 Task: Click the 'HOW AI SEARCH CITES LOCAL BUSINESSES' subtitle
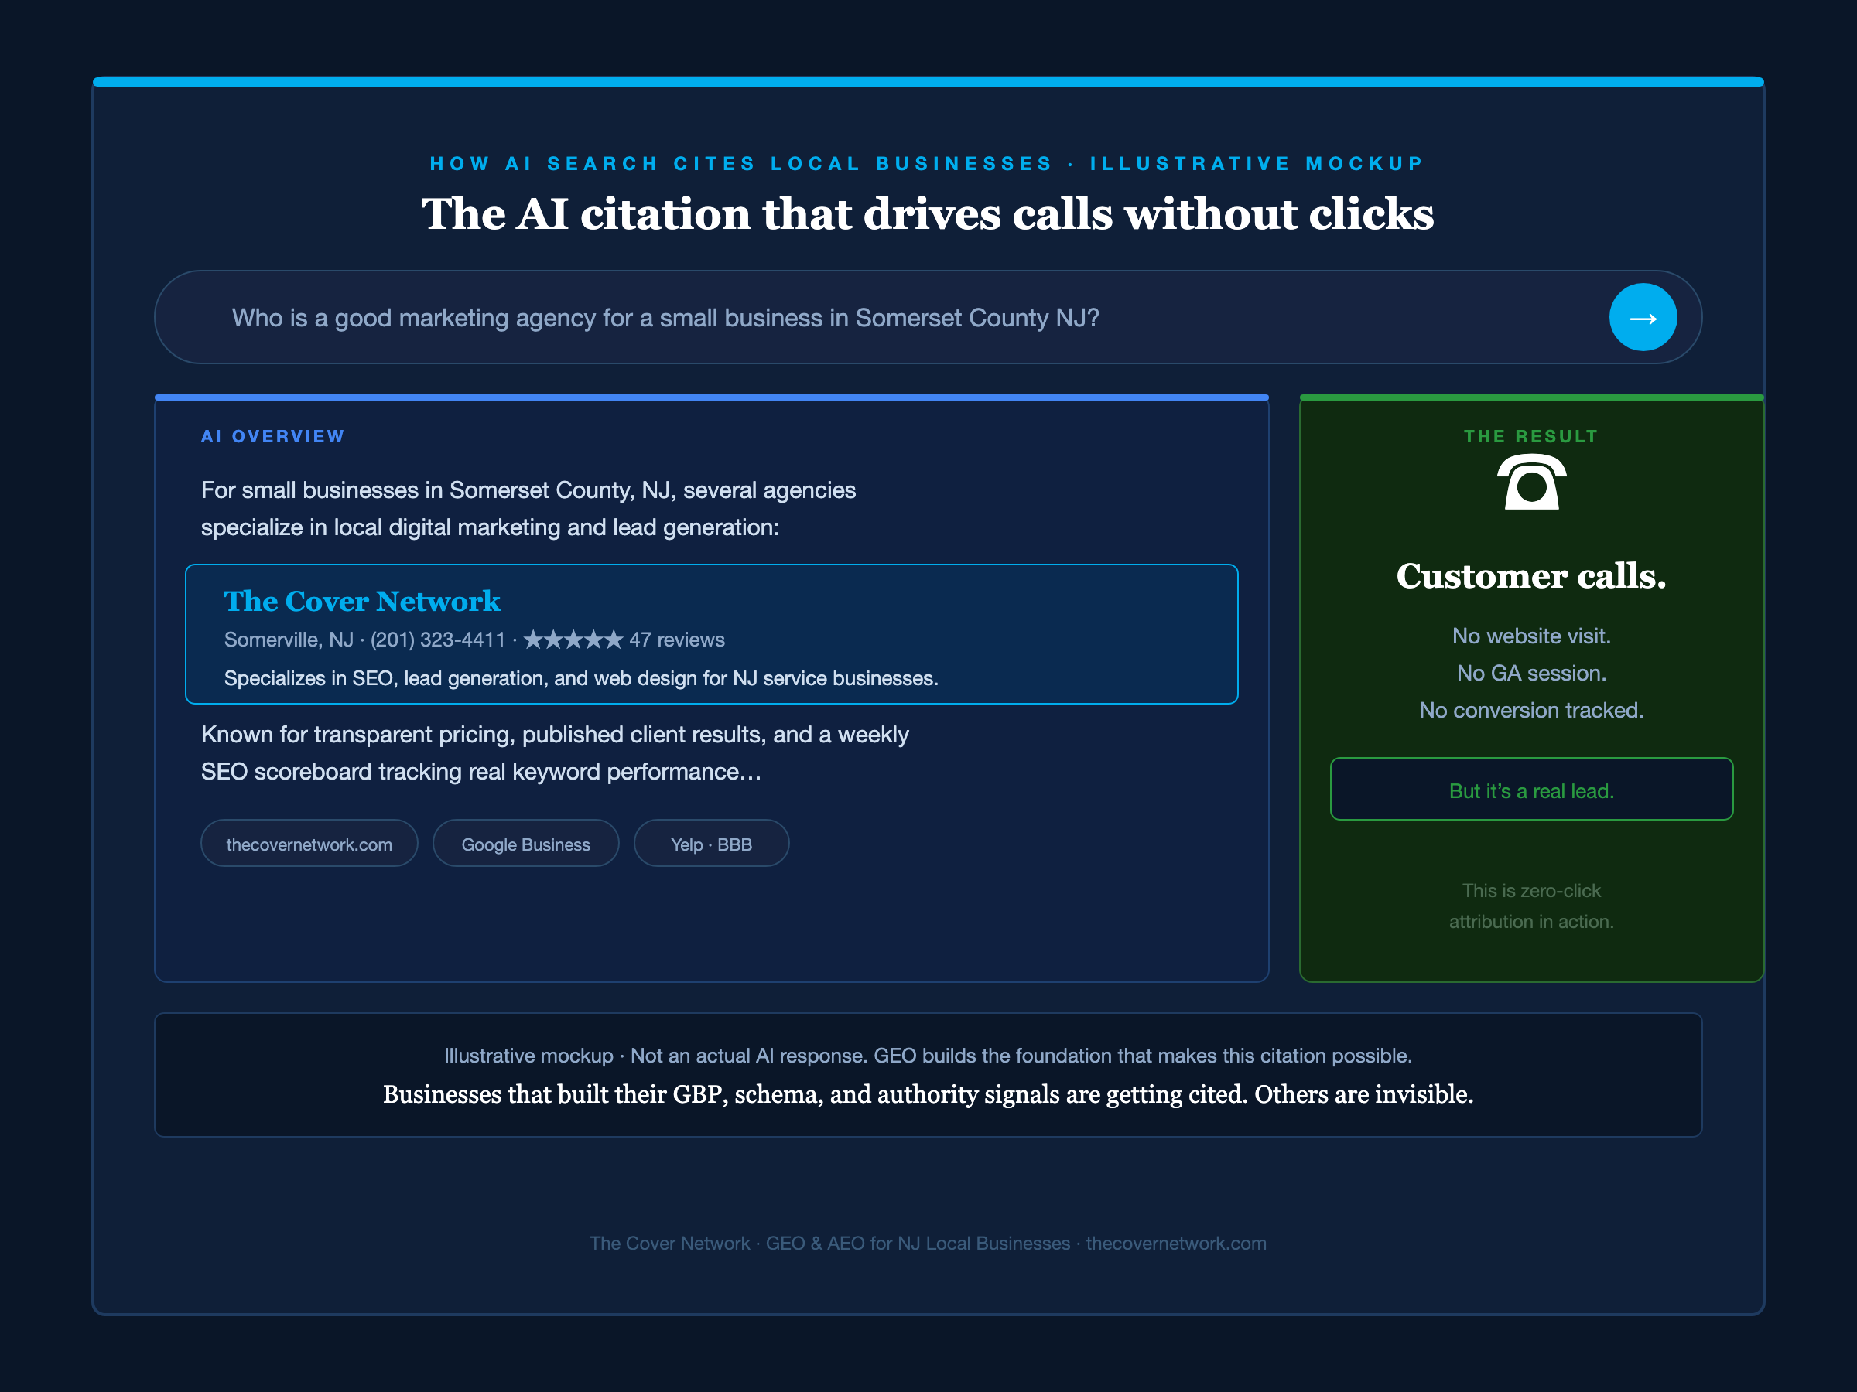928,164
